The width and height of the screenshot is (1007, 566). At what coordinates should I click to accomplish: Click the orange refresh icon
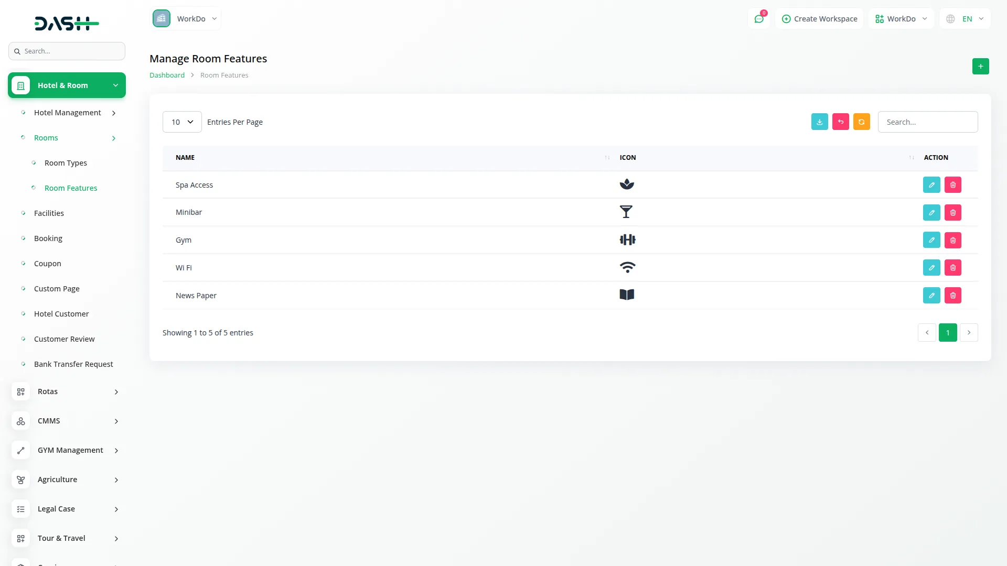pos(861,122)
